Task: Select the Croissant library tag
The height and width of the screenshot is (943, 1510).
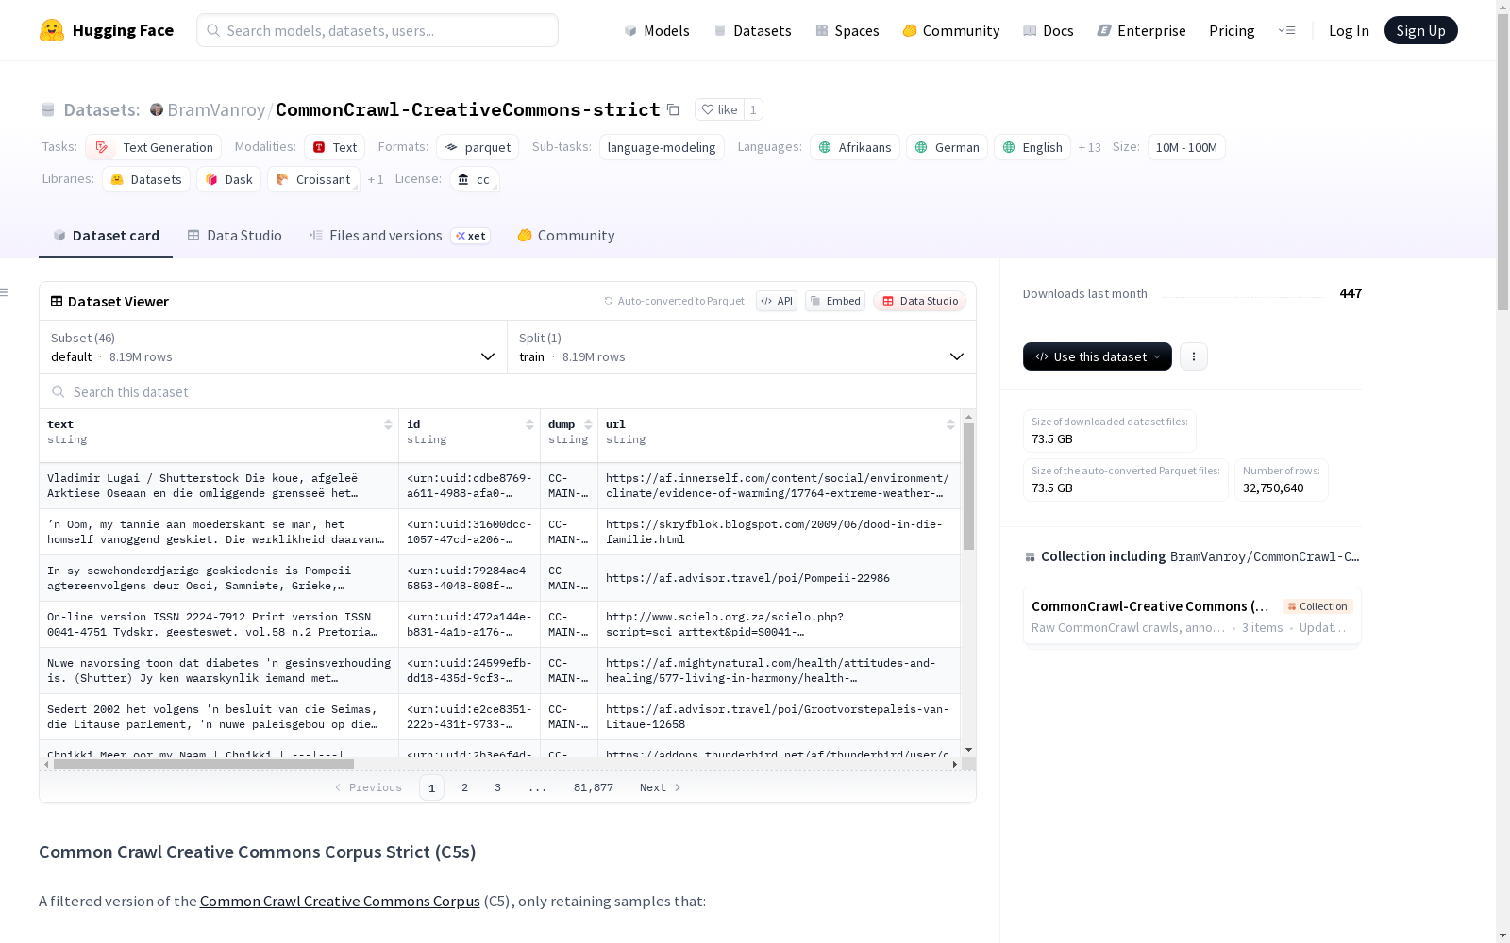Action: point(313,179)
